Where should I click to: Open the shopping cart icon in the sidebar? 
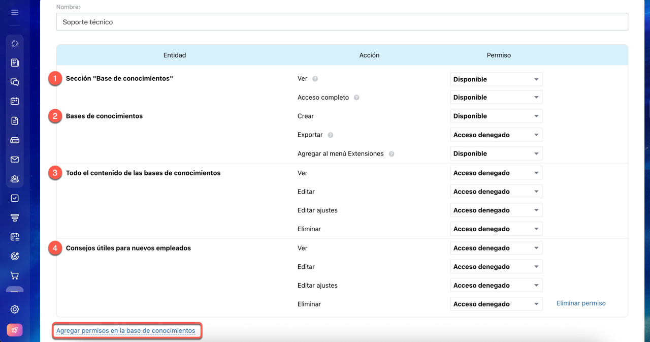point(15,276)
